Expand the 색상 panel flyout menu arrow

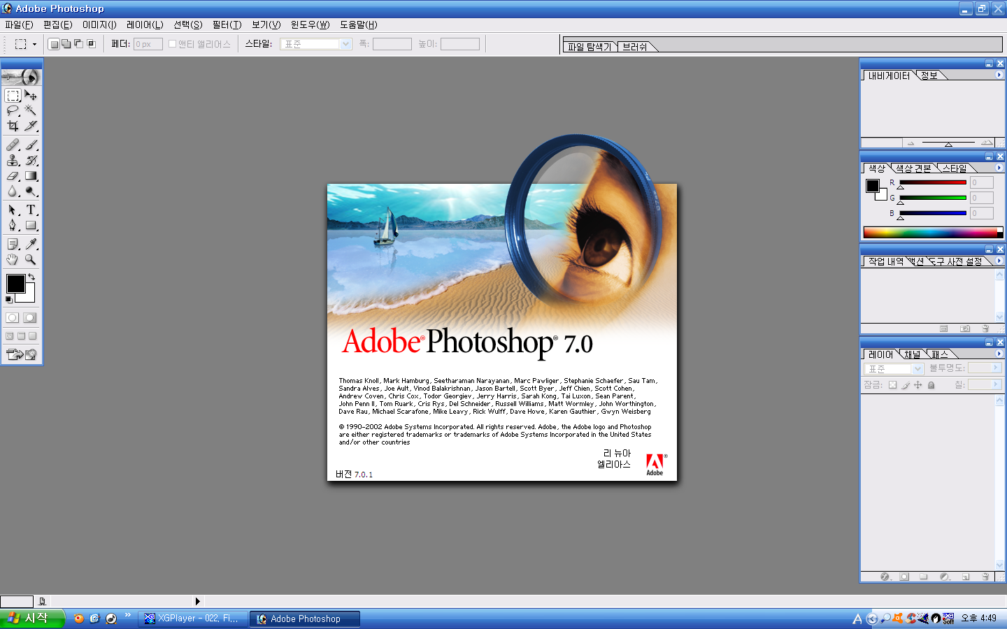[999, 168]
